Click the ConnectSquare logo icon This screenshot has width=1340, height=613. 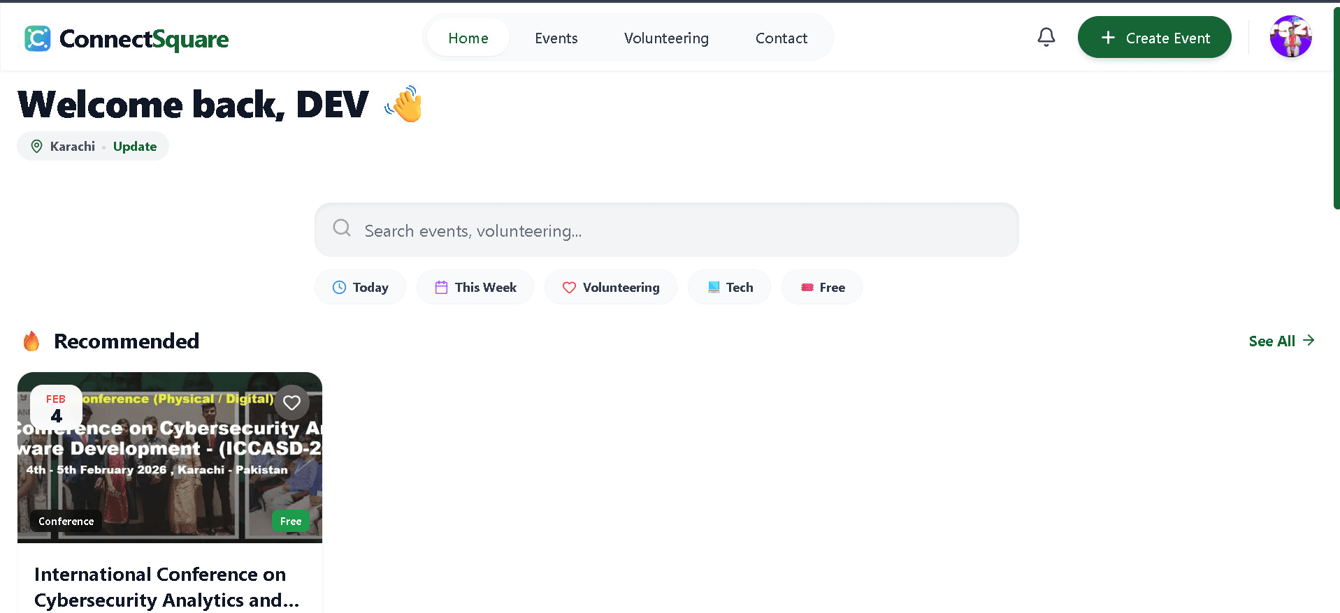point(38,38)
